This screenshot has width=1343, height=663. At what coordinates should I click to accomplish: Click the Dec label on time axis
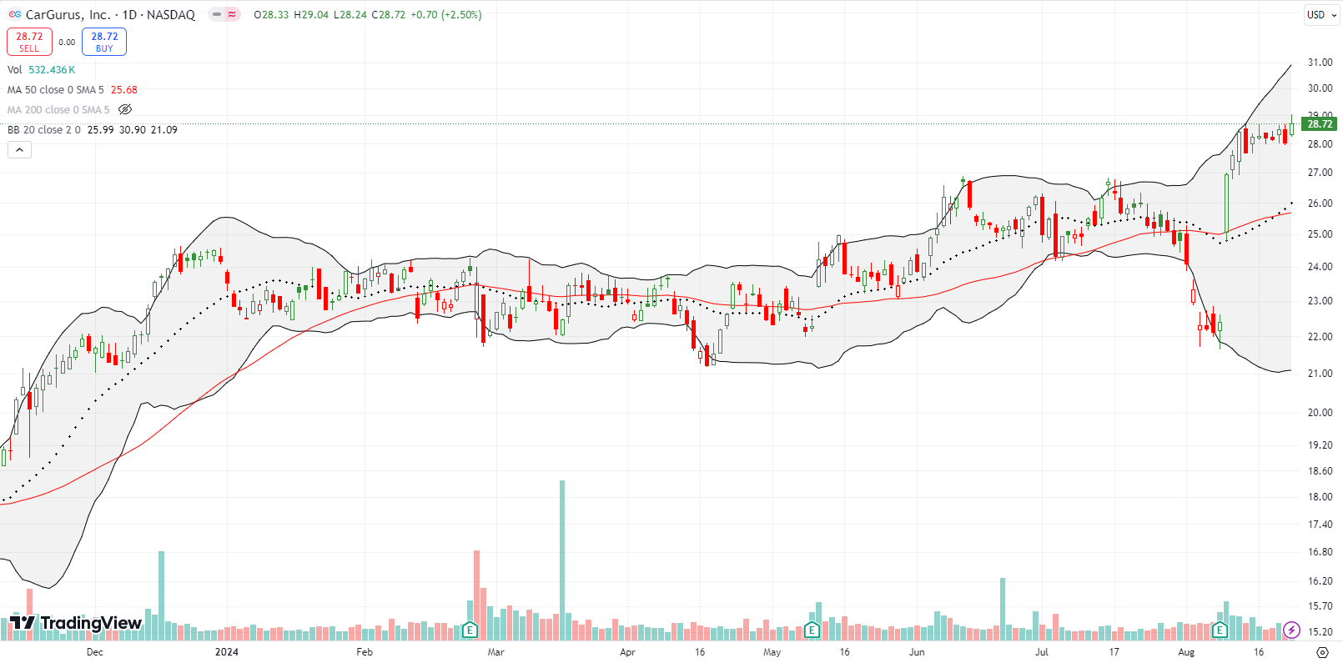[x=95, y=652]
